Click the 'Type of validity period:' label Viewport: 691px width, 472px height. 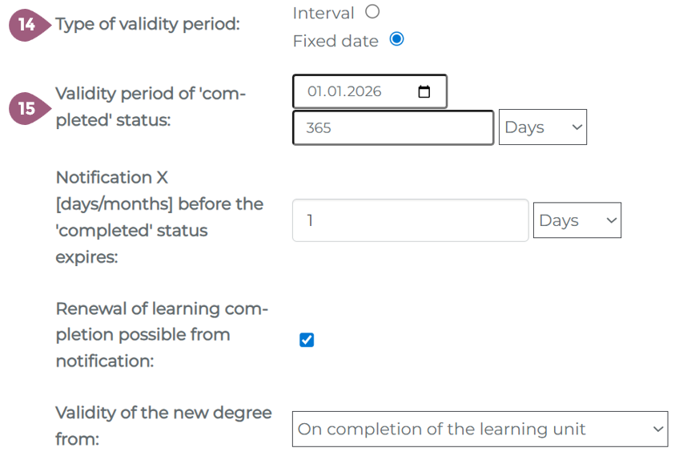(x=147, y=25)
